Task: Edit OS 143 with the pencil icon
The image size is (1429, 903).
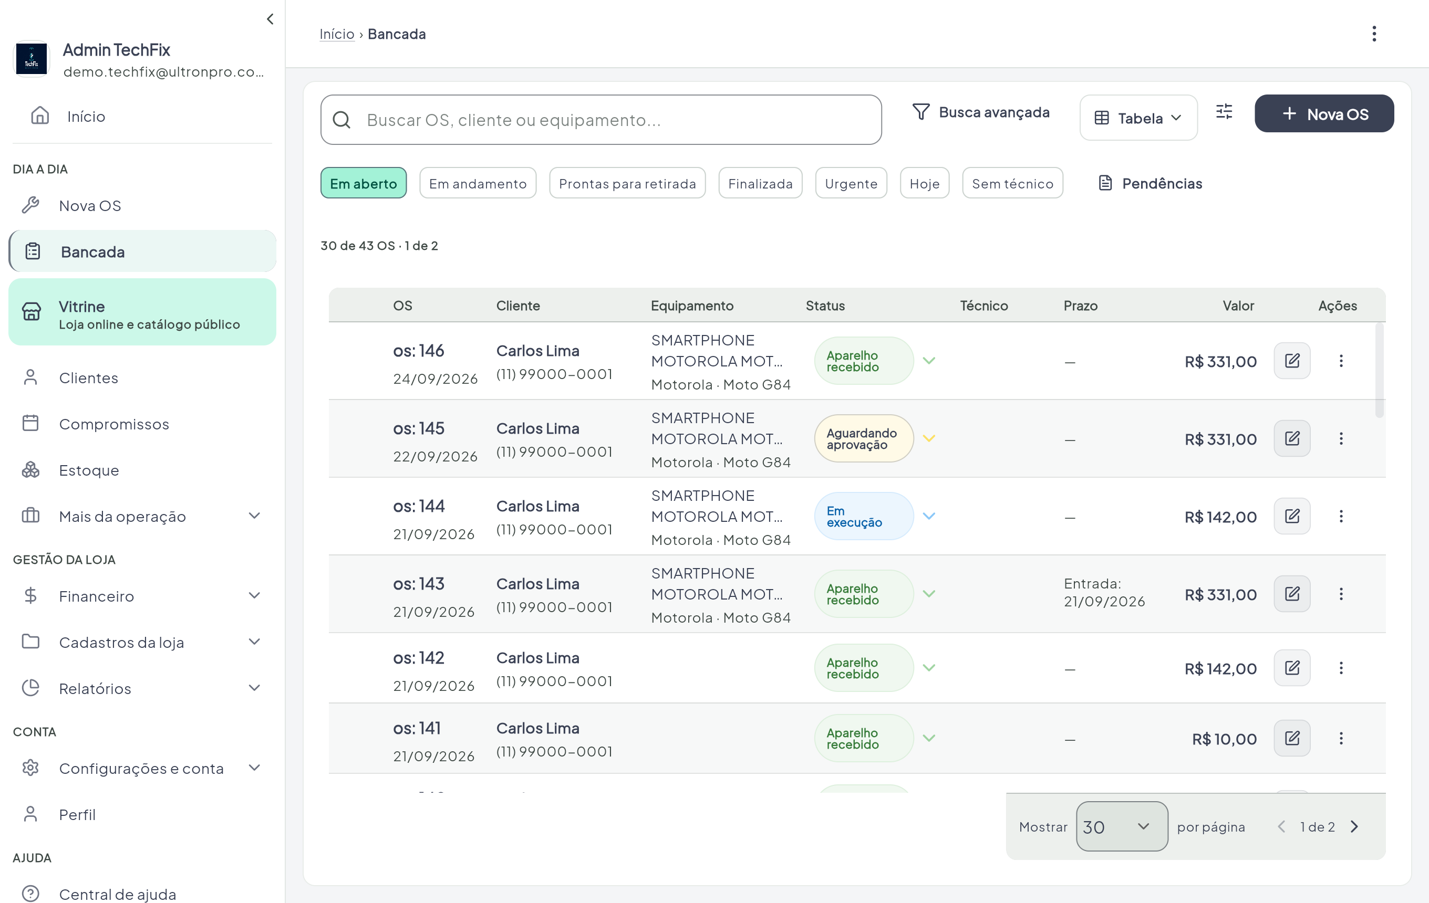Action: pyautogui.click(x=1292, y=593)
